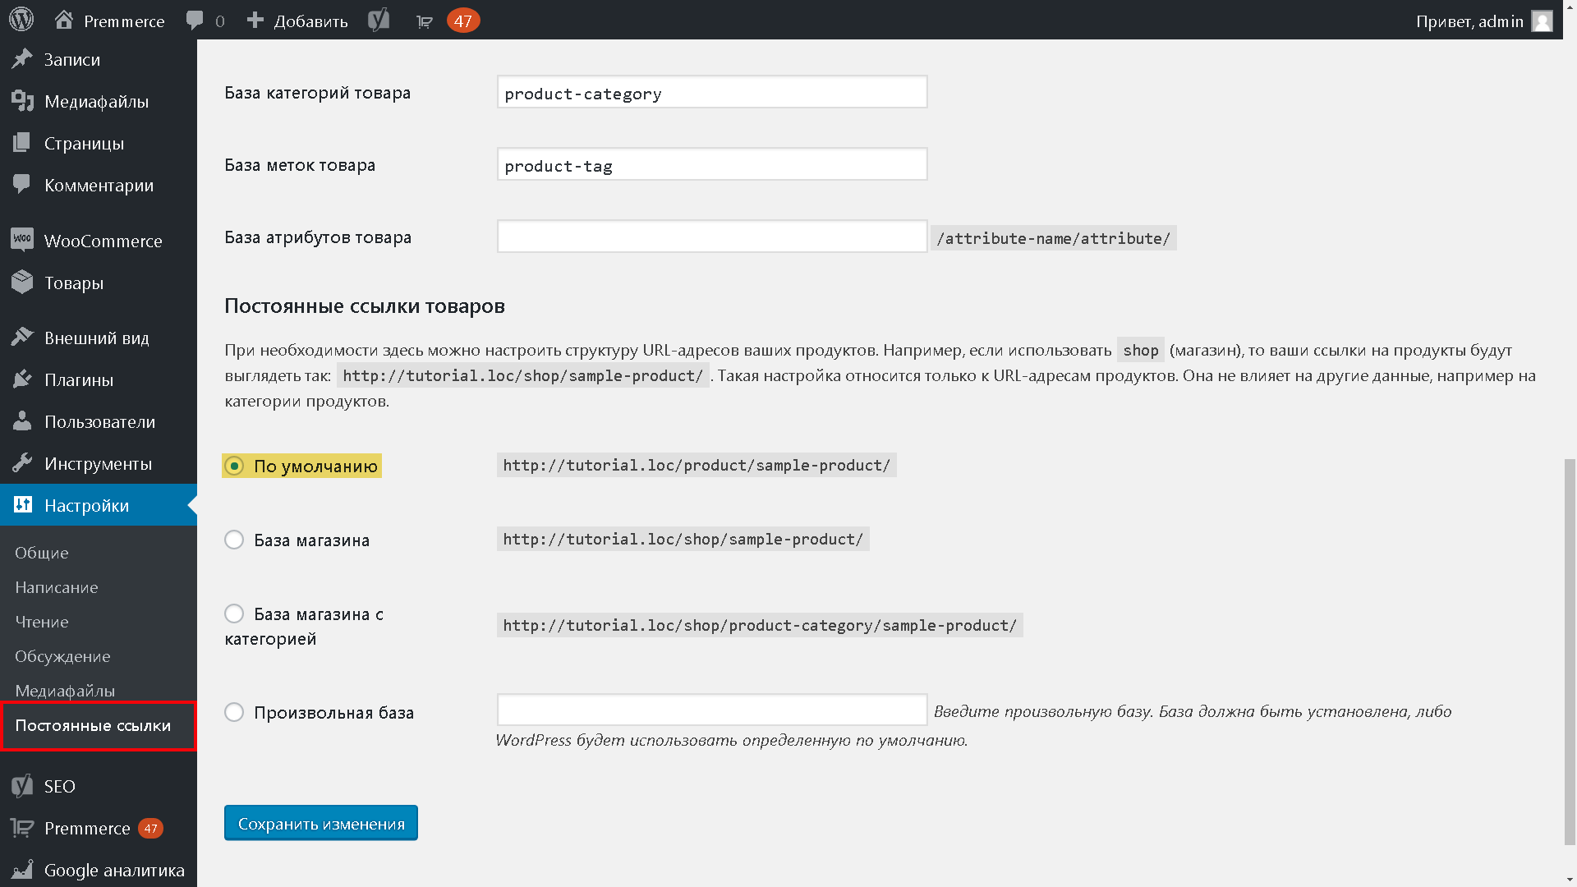
Task: Click the /attribute-name/attribute/ code text
Action: click(x=1054, y=238)
